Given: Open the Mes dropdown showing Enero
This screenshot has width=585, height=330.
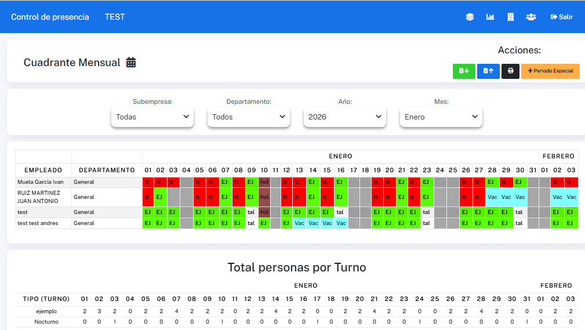Looking at the screenshot, I should [x=441, y=117].
